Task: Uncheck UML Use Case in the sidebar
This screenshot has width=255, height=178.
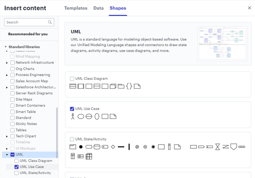Action: pyautogui.click(x=17, y=167)
